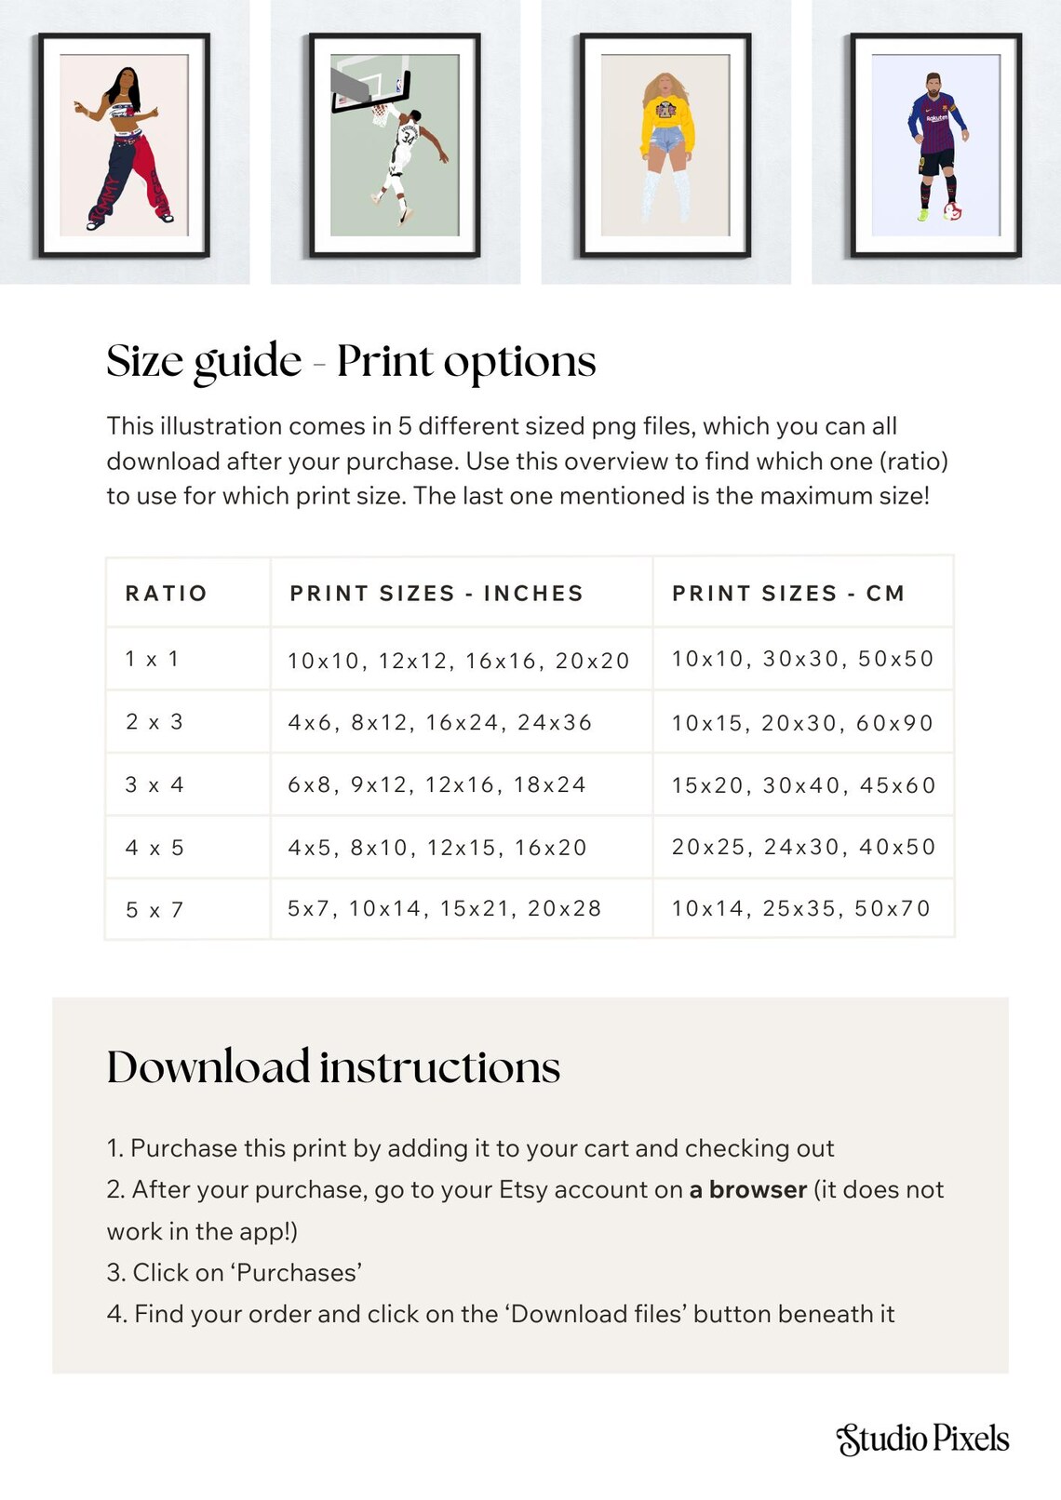The height and width of the screenshot is (1500, 1061).
Task: Click the 4x6, 8x12, 16x24, 24x36 inches cell
Action: click(462, 722)
